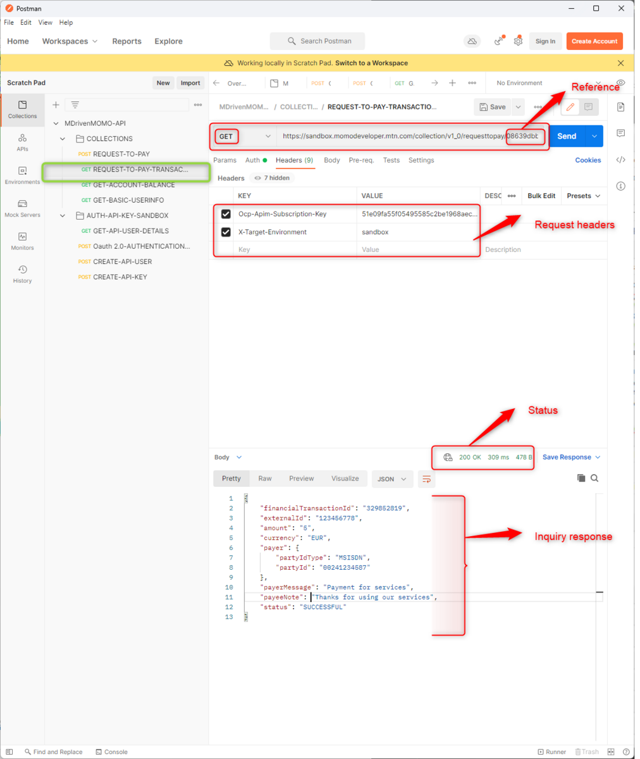Collapse the MDrivenMOMO-API collection

(56, 123)
